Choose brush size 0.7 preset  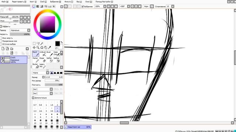[35, 103]
